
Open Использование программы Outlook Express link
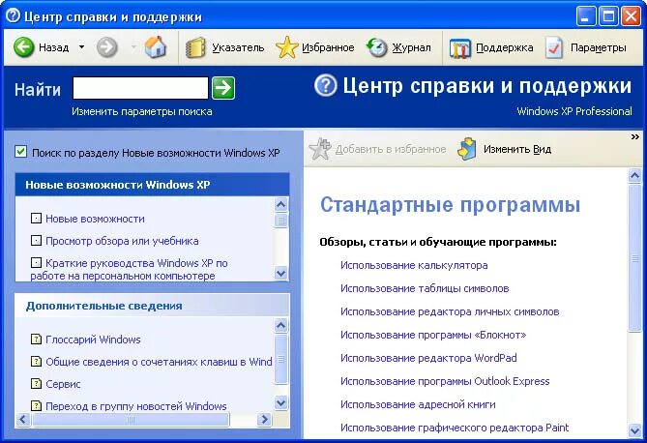(x=445, y=381)
